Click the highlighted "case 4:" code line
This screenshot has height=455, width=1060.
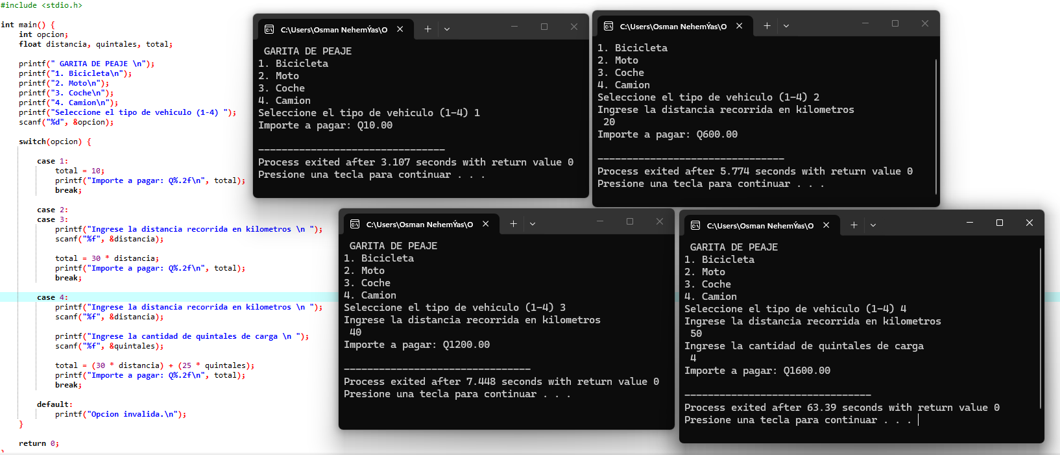tap(53, 297)
